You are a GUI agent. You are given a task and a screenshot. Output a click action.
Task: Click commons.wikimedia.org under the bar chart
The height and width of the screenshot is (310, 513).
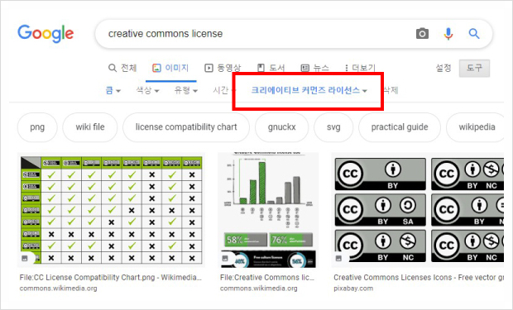[x=259, y=289]
